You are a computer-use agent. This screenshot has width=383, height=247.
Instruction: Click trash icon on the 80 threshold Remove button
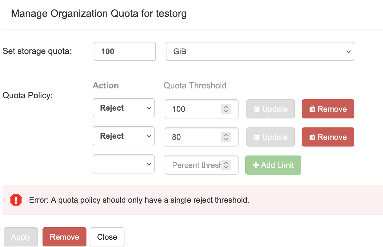(x=312, y=137)
